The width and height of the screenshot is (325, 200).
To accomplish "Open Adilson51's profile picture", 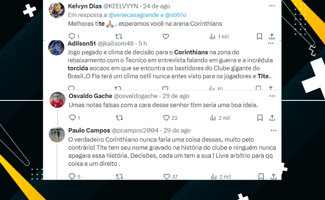I will point(57,47).
